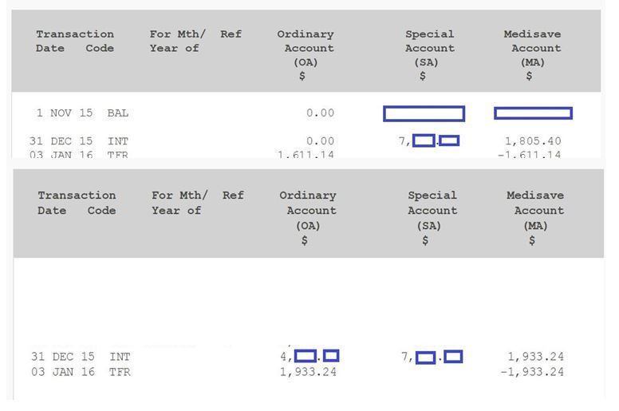The height and width of the screenshot is (411, 619).
Task: Click the redacted Special Account box in BAL row
Action: click(424, 113)
